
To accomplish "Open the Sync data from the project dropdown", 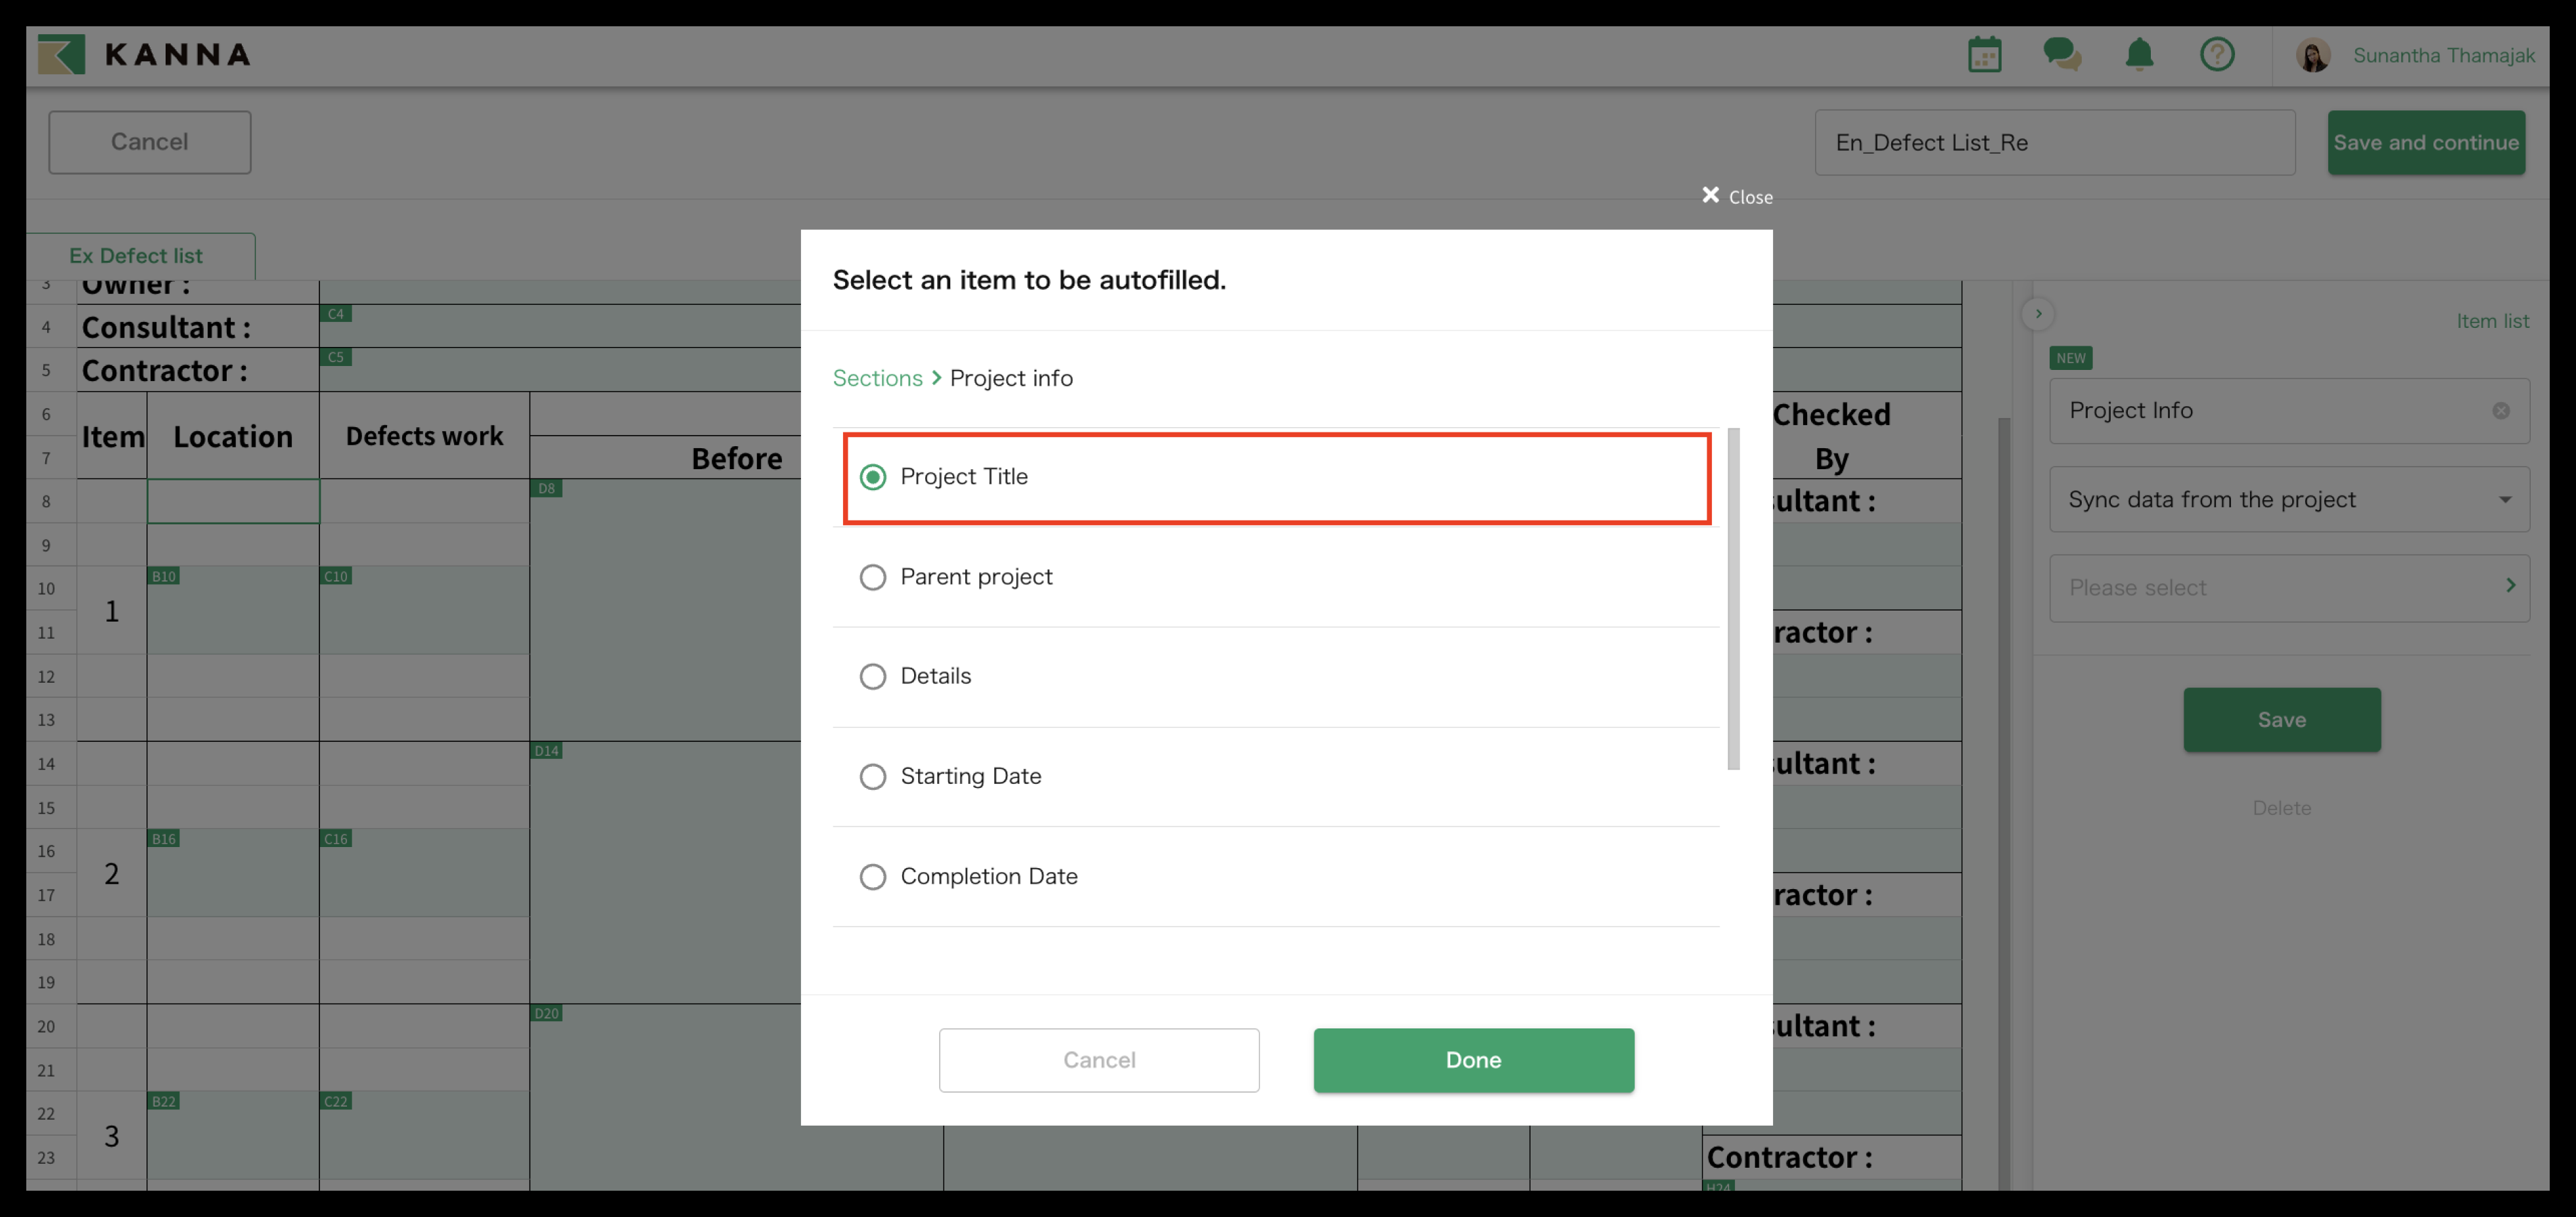I will [x=2288, y=499].
